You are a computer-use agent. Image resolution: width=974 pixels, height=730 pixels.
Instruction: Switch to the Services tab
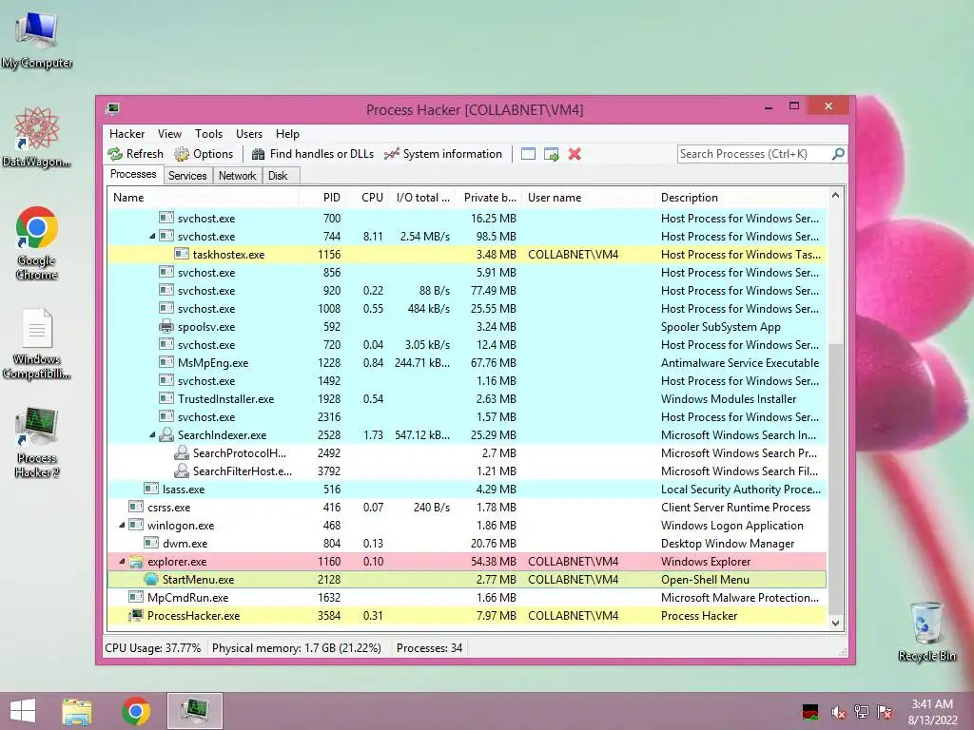pyautogui.click(x=187, y=176)
